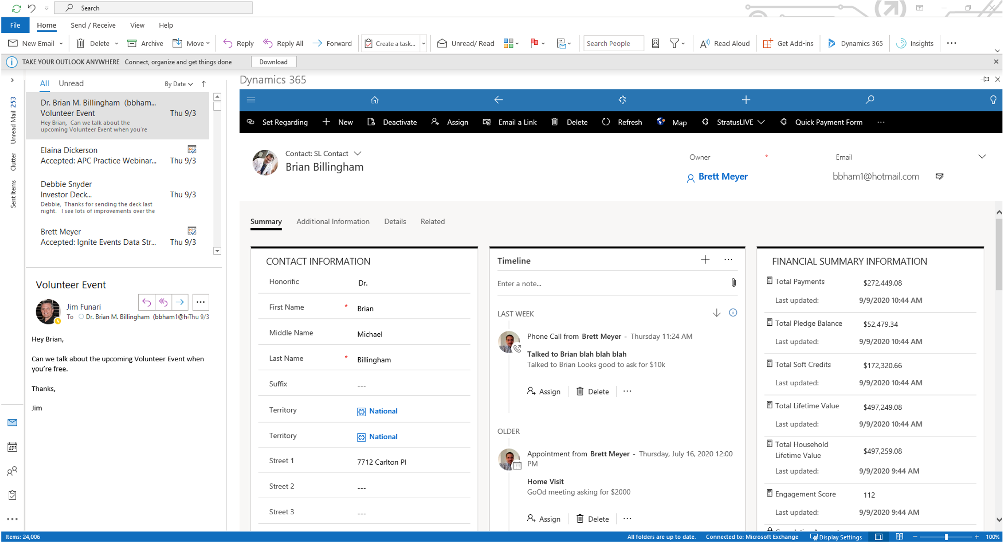
Task: Expand the contact header chevron
Action: 982,157
